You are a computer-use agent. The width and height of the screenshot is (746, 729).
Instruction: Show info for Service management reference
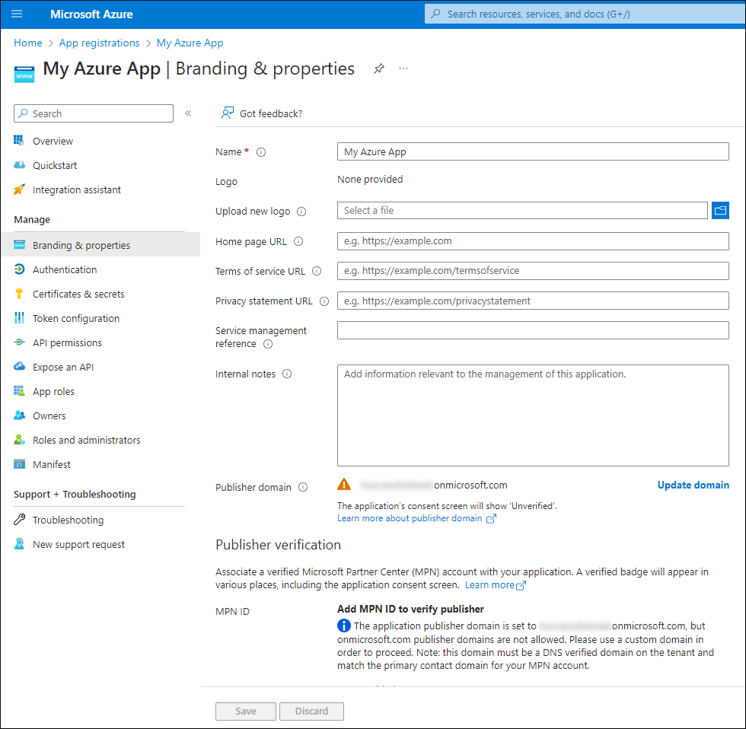pos(268,344)
